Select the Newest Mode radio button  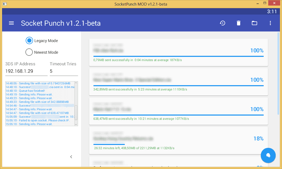pos(29,52)
